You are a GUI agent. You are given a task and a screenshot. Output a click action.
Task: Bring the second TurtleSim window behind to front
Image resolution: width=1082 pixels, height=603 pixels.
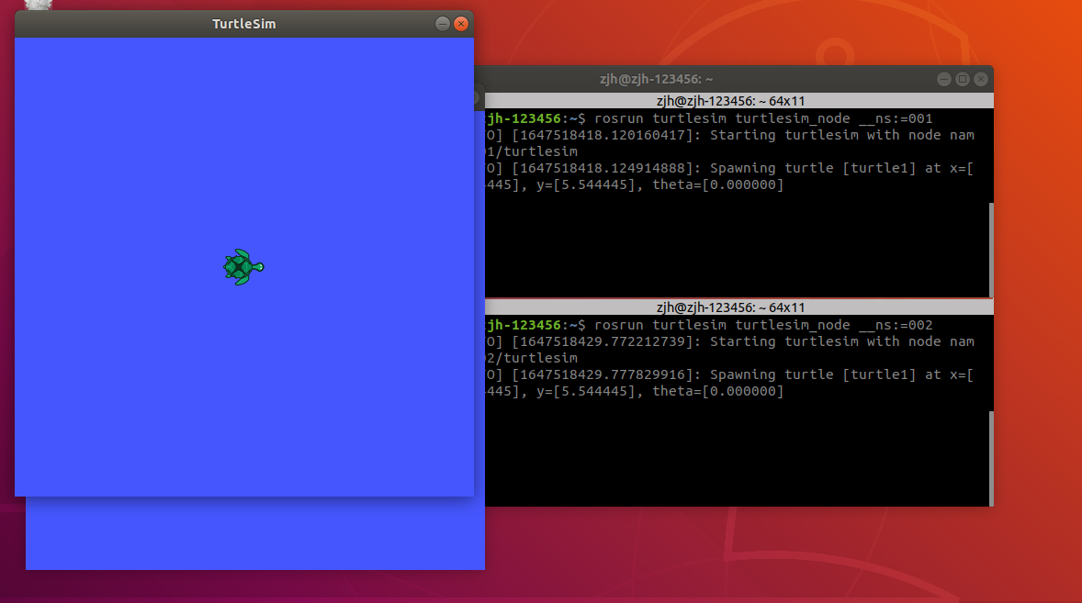click(255, 533)
